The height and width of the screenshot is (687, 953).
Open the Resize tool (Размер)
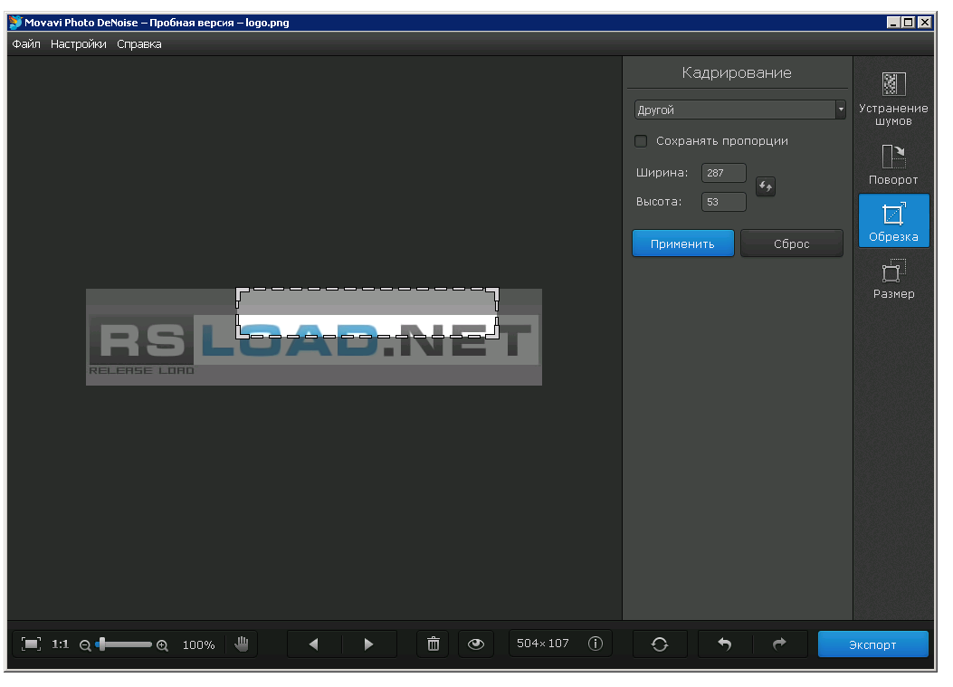(893, 279)
